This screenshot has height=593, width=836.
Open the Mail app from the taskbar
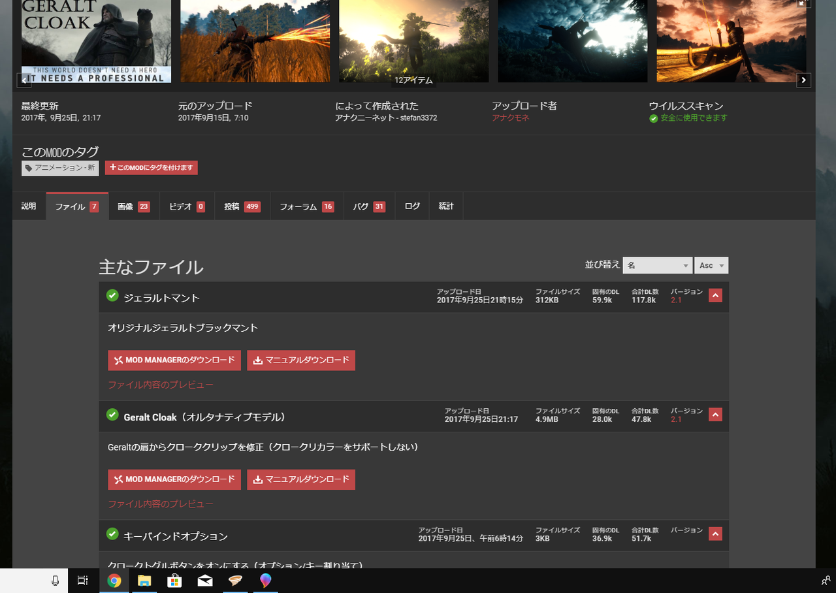[205, 581]
